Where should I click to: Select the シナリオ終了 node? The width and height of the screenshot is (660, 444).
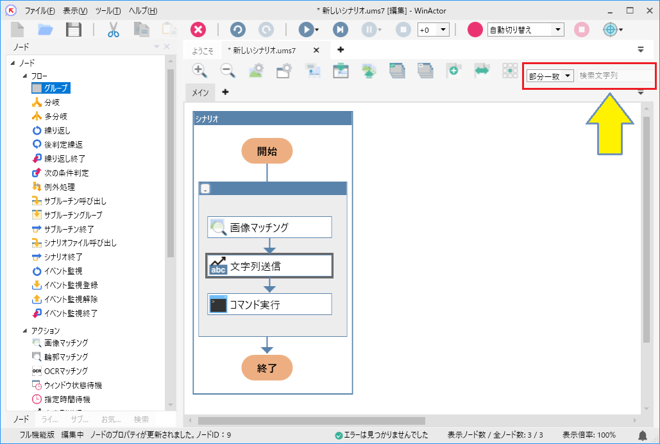(57, 257)
